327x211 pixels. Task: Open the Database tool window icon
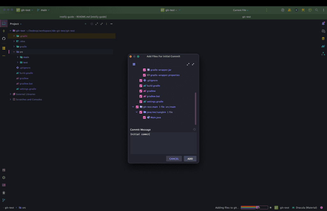323,39
